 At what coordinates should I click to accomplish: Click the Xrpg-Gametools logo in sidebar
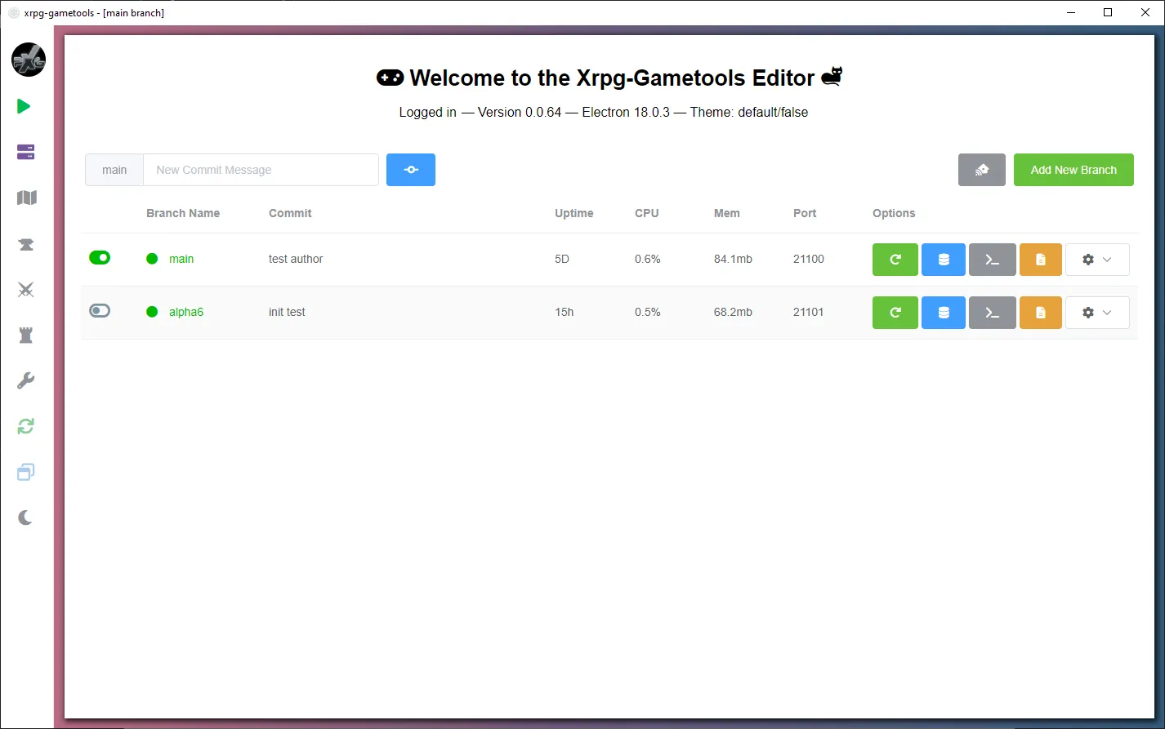(x=28, y=60)
